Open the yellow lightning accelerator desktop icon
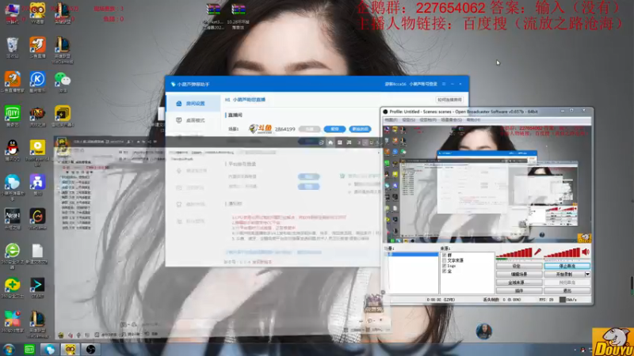 63,114
